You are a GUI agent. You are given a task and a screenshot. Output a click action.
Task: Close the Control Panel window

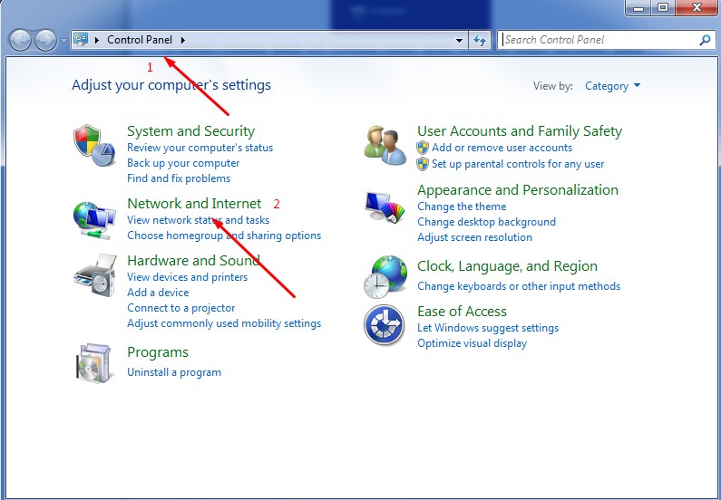coord(697,8)
